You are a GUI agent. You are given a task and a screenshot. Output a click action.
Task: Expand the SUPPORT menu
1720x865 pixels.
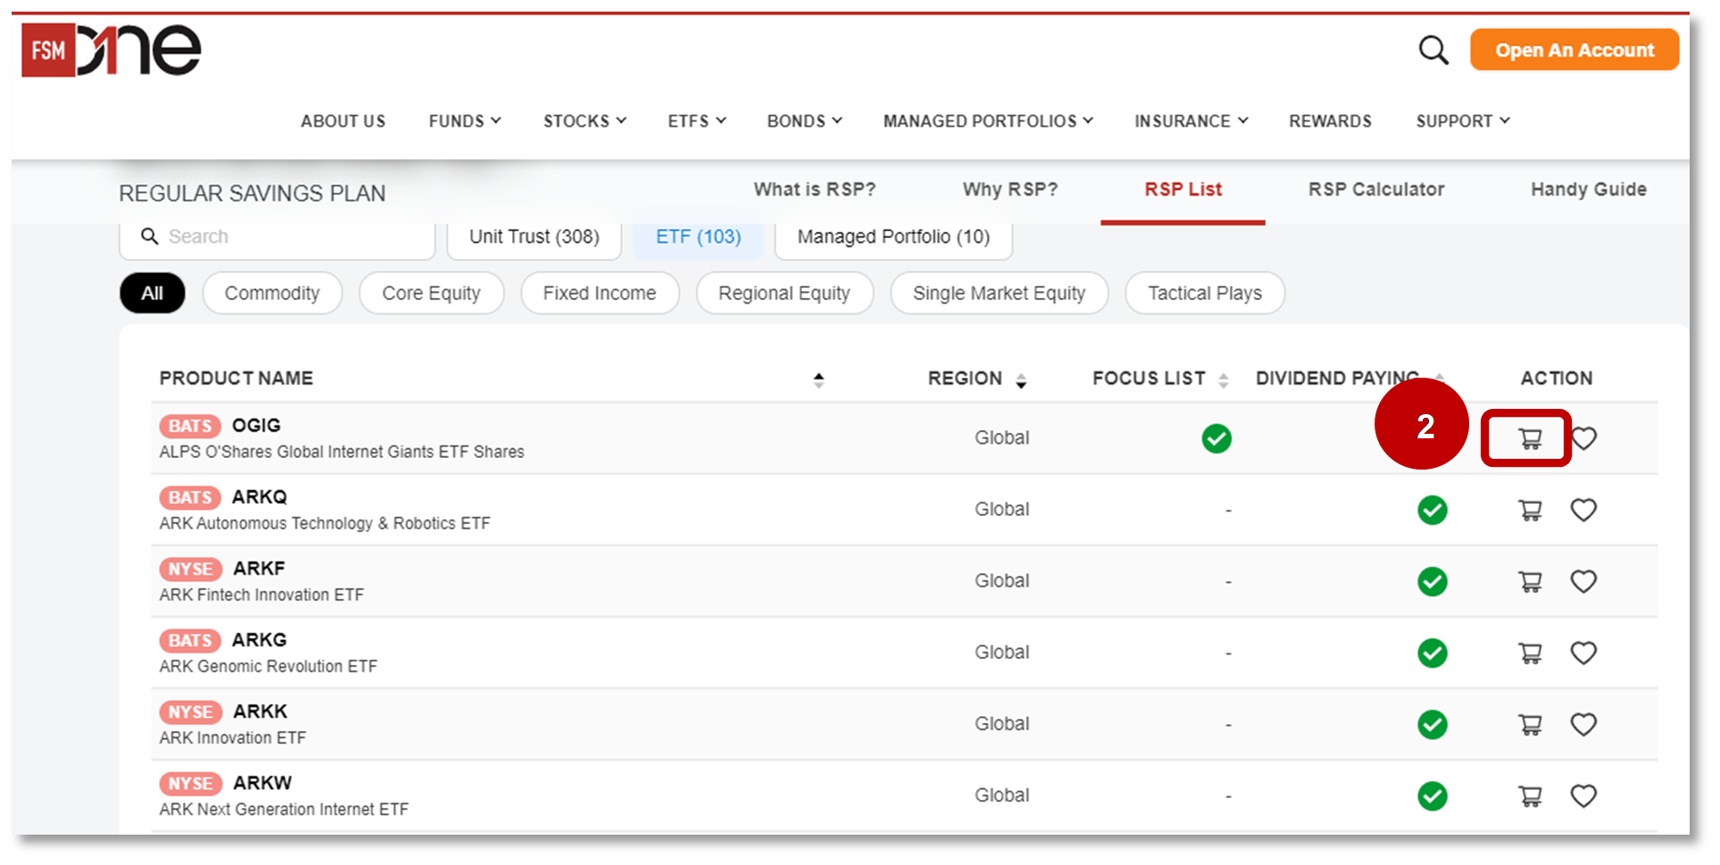coord(1461,121)
